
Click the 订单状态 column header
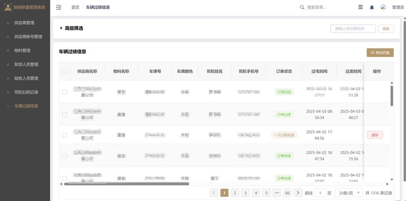[284, 71]
